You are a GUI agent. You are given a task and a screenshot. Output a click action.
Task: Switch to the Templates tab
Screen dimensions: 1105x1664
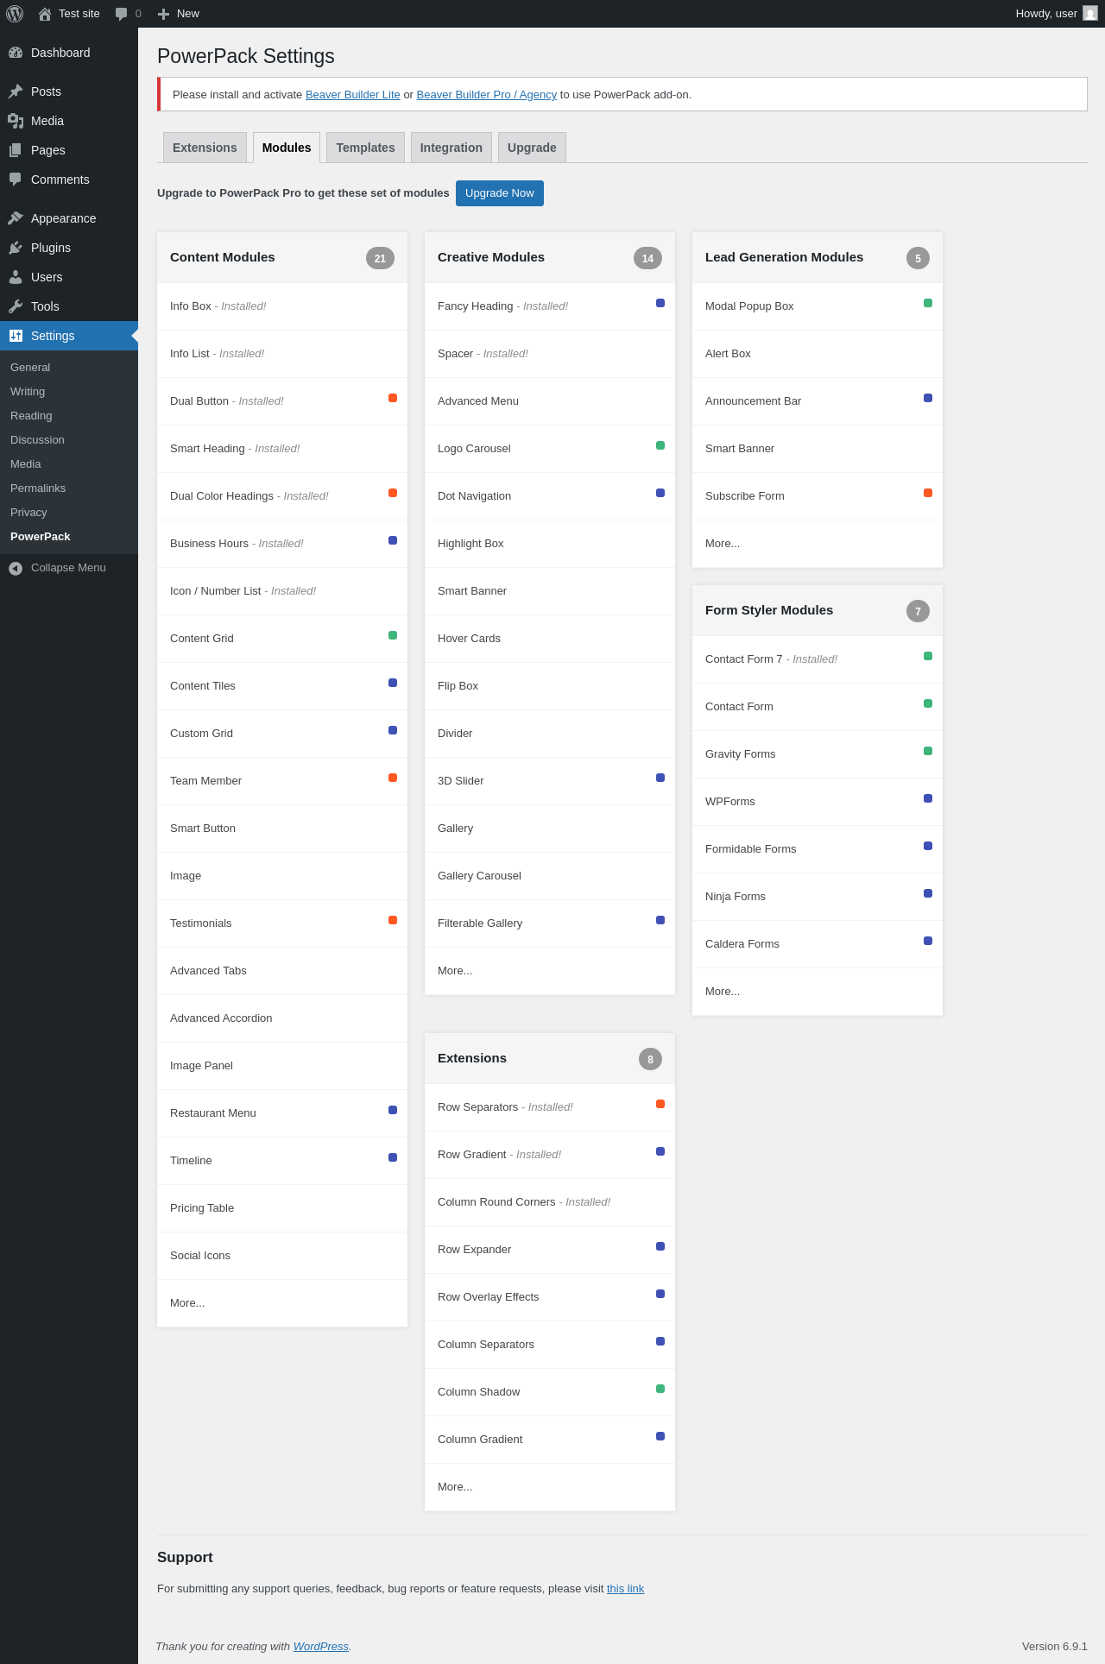[x=365, y=148]
